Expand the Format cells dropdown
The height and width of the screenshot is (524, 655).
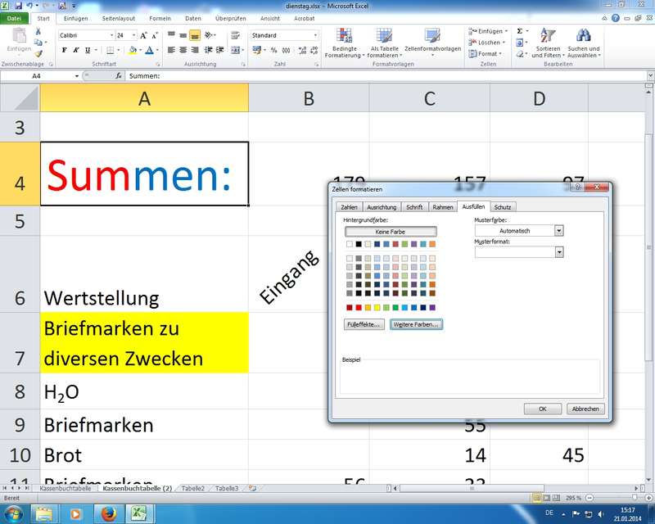pos(500,54)
